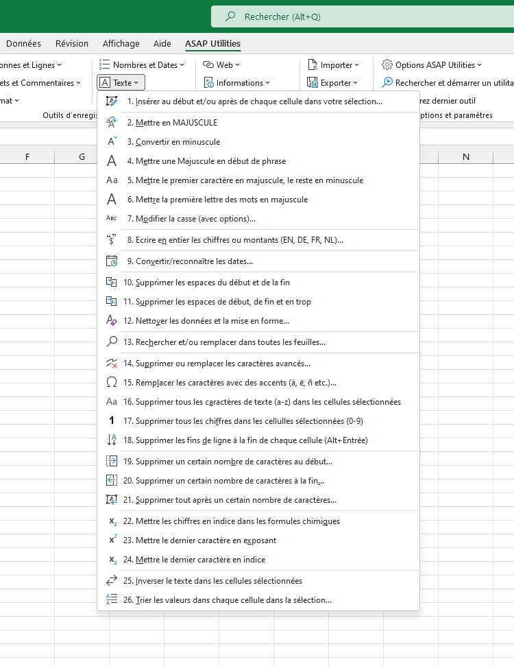Viewport: 514px width, 666px height.
Task: Click the Aa icon beside item 16
Action: [x=112, y=401]
